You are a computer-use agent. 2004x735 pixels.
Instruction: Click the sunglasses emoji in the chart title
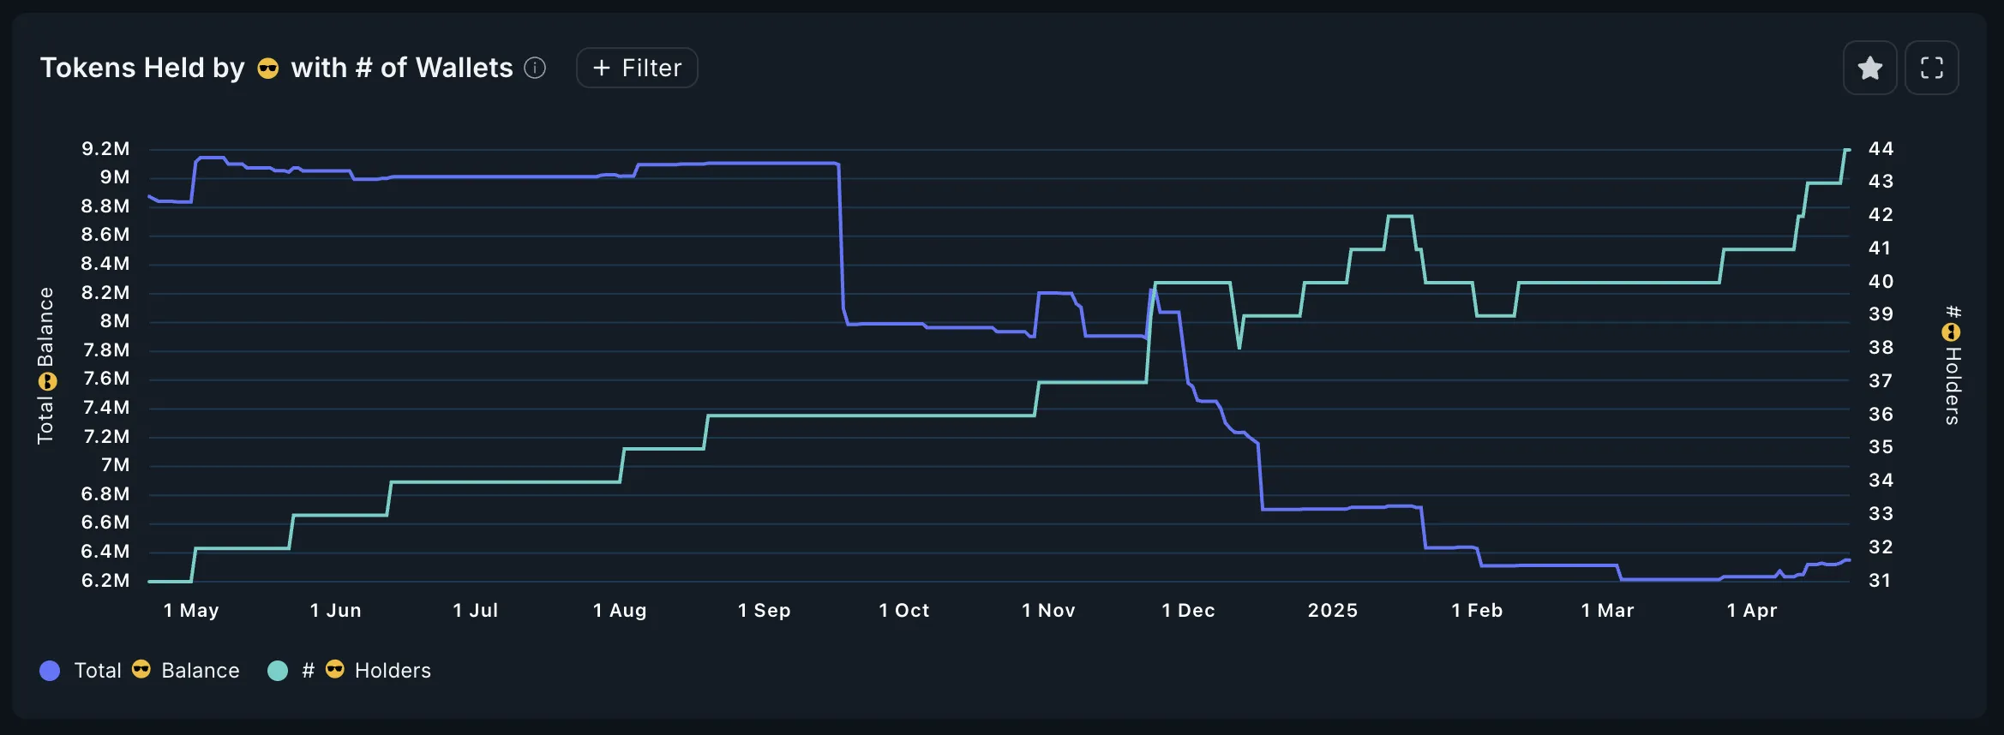coord(267,69)
